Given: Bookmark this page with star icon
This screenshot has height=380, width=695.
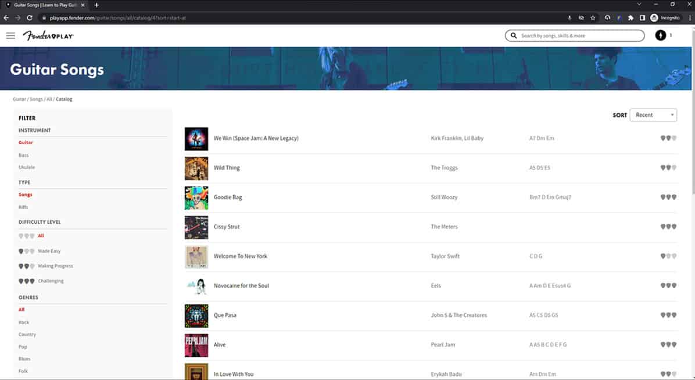Looking at the screenshot, I should tap(593, 18).
